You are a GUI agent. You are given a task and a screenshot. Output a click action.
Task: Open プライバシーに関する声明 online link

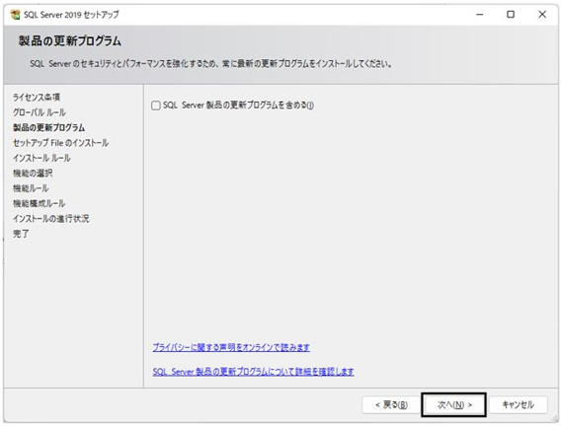pyautogui.click(x=231, y=347)
